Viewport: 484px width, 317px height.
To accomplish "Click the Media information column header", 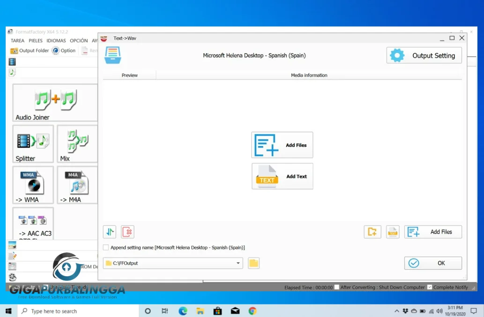I will (x=309, y=75).
